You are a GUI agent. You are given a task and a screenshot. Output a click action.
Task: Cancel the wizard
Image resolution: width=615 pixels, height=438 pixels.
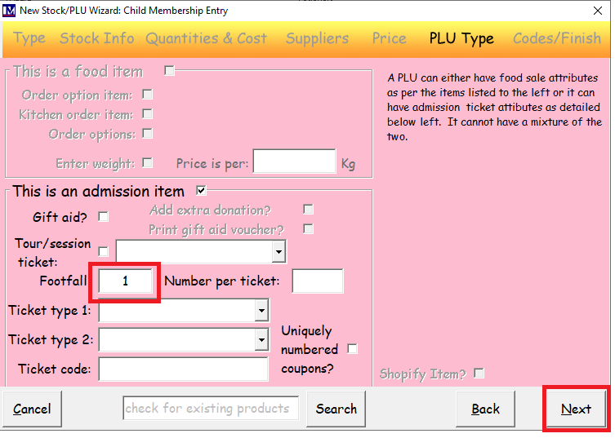(x=32, y=409)
